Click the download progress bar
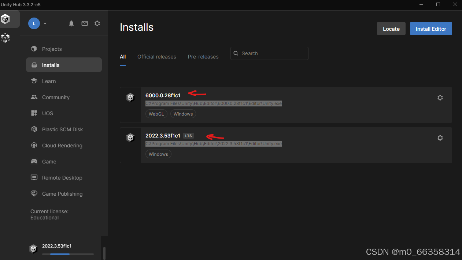The width and height of the screenshot is (462, 260). click(x=68, y=254)
